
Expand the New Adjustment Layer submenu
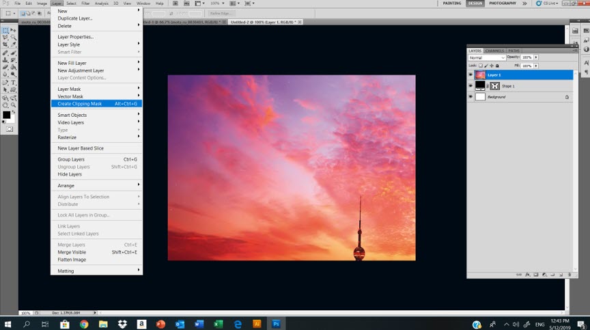[97, 70]
